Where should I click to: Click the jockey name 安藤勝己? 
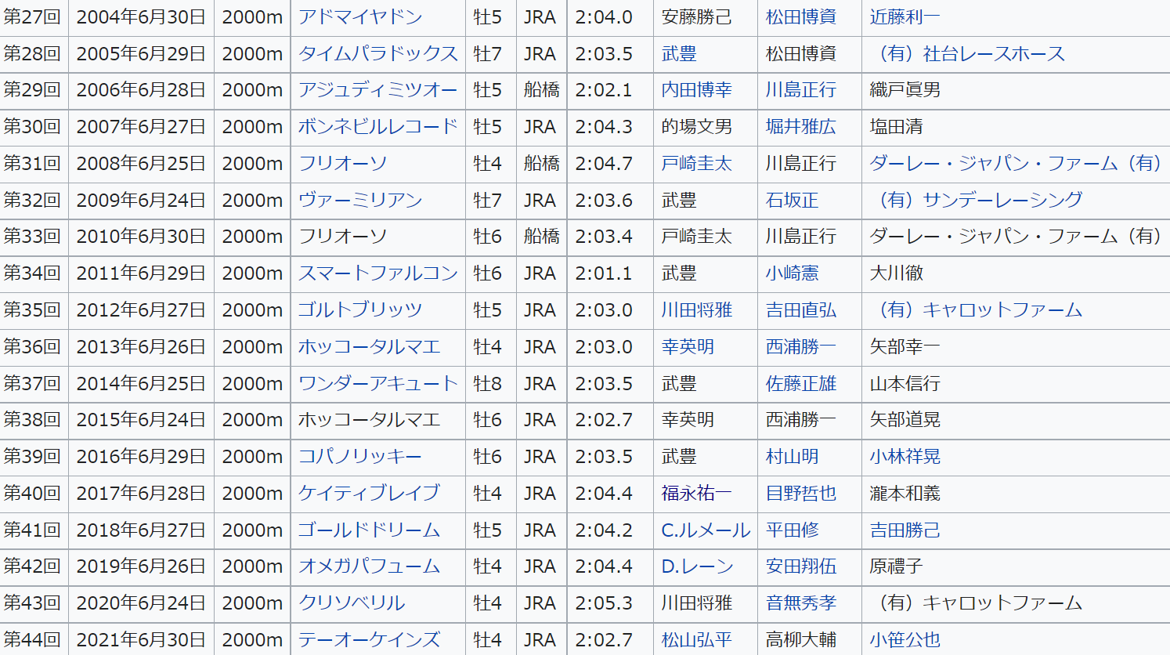point(697,16)
